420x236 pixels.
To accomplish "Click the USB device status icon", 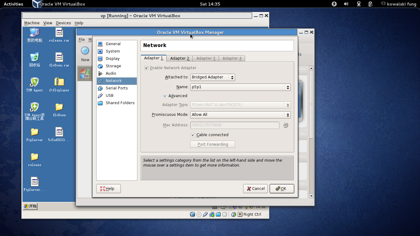I will tap(205, 214).
